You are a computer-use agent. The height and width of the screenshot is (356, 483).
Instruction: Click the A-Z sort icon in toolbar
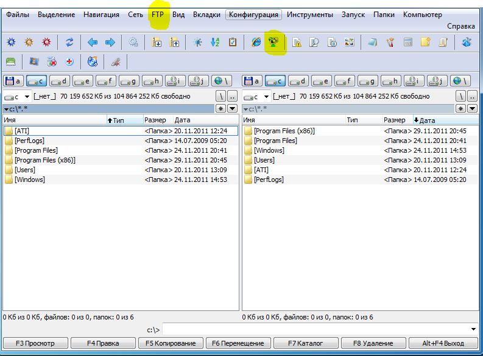[x=215, y=42]
